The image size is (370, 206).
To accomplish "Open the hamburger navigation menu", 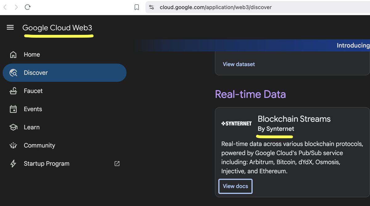I will [10, 27].
